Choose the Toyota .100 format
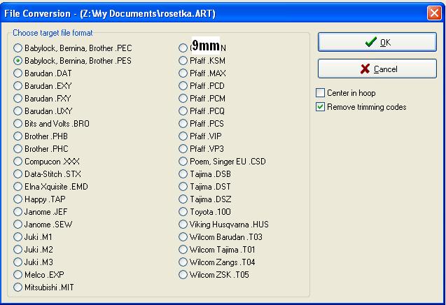 coord(183,212)
